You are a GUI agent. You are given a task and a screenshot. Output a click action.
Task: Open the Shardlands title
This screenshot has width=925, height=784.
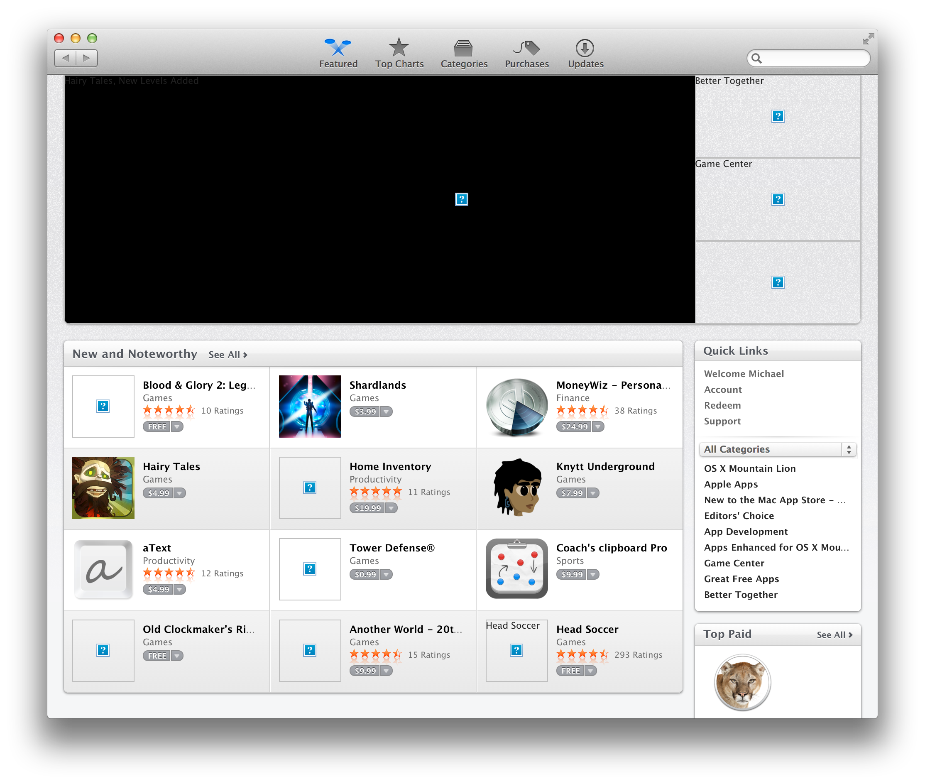coord(378,385)
